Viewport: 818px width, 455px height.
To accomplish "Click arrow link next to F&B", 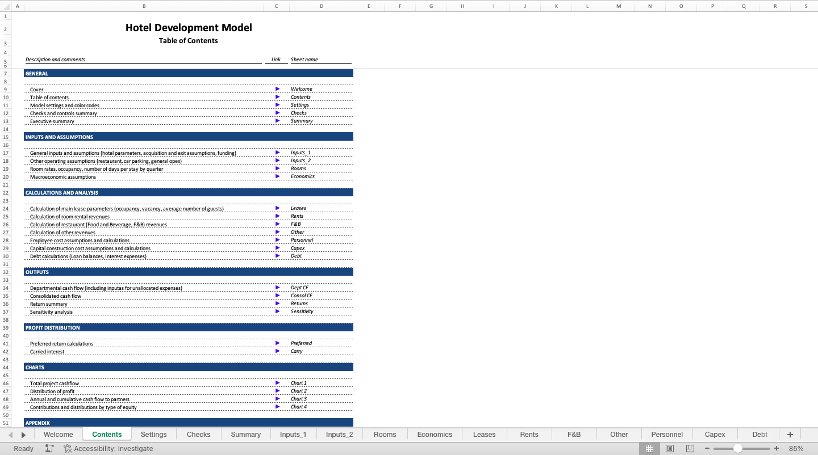I will 277,224.
